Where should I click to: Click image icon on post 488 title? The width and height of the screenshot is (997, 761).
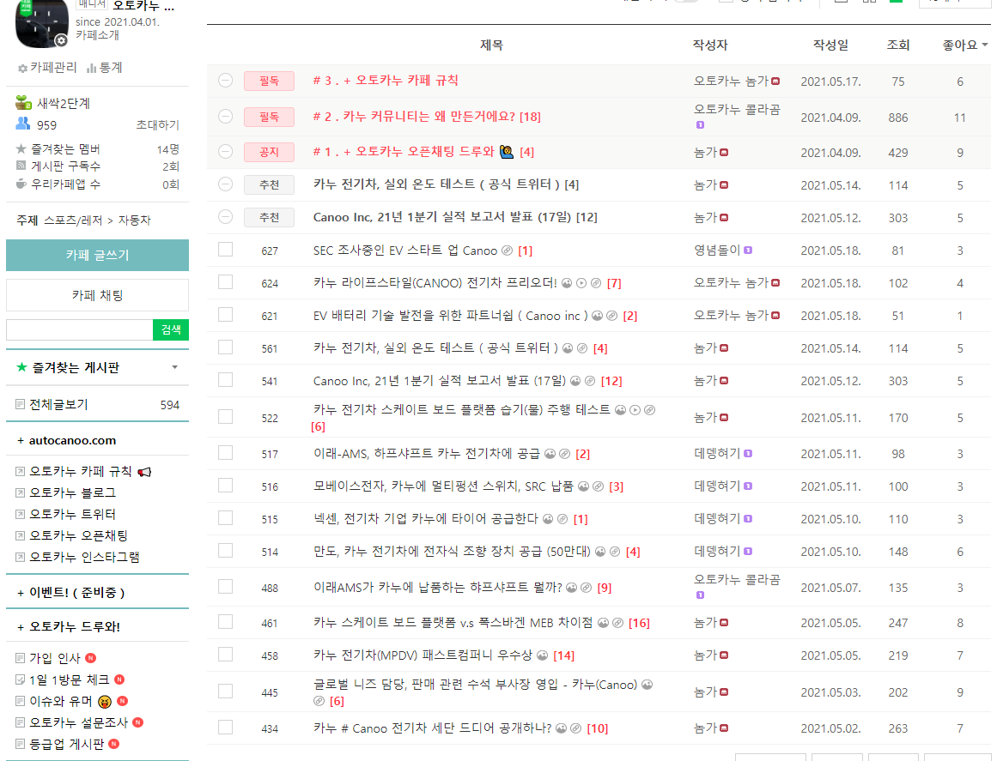point(572,588)
